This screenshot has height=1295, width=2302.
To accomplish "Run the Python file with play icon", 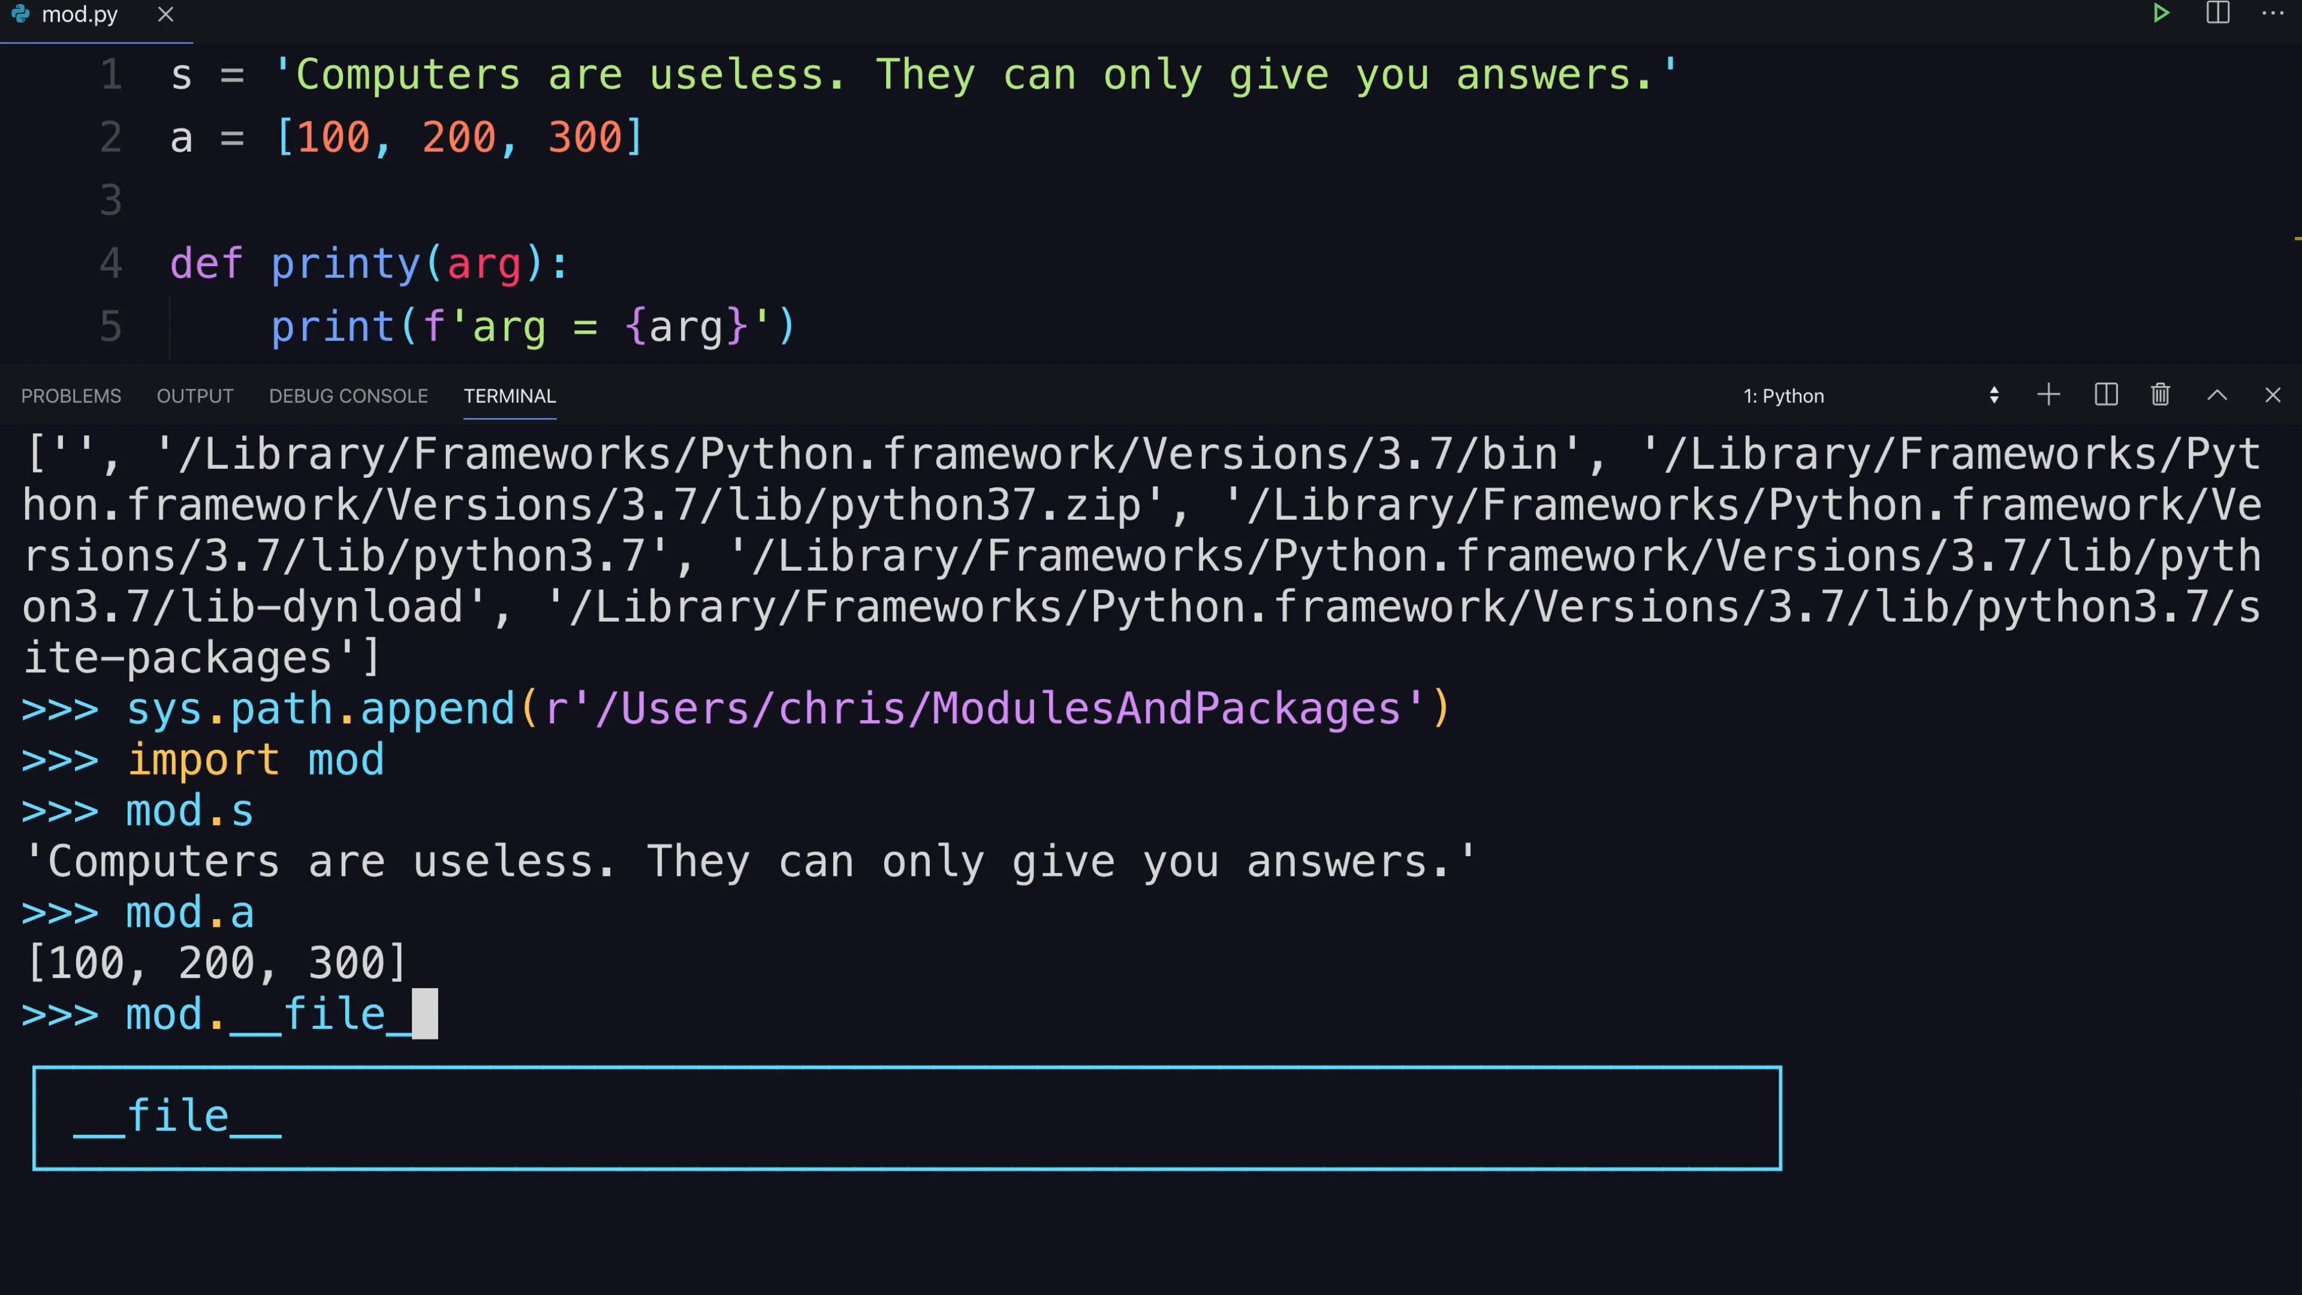I will [2161, 13].
